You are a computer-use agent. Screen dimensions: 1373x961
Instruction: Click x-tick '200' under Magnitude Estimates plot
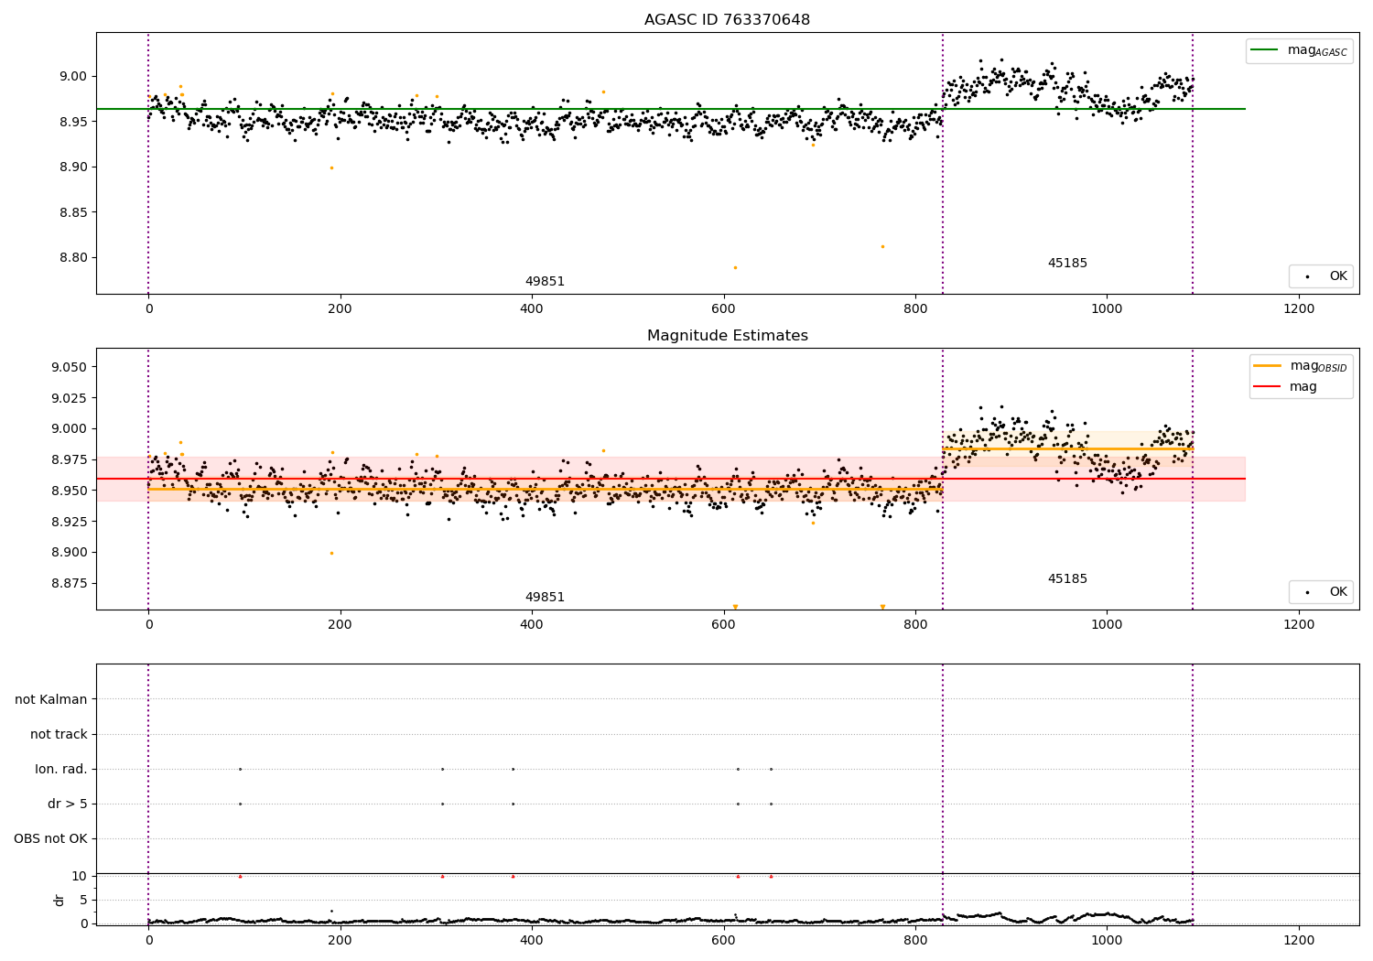tap(341, 625)
